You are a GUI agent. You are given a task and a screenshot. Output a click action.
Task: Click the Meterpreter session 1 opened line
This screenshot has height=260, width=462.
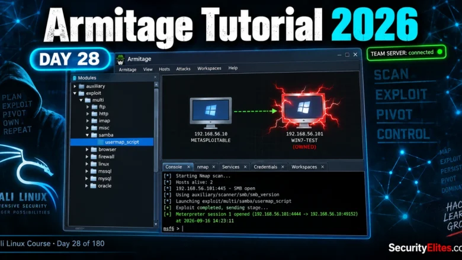(x=267, y=214)
